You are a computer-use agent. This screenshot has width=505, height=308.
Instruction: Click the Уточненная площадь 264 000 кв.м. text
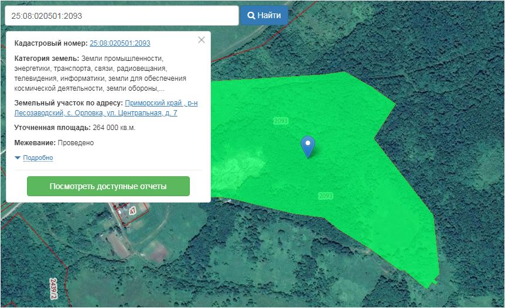(75, 128)
